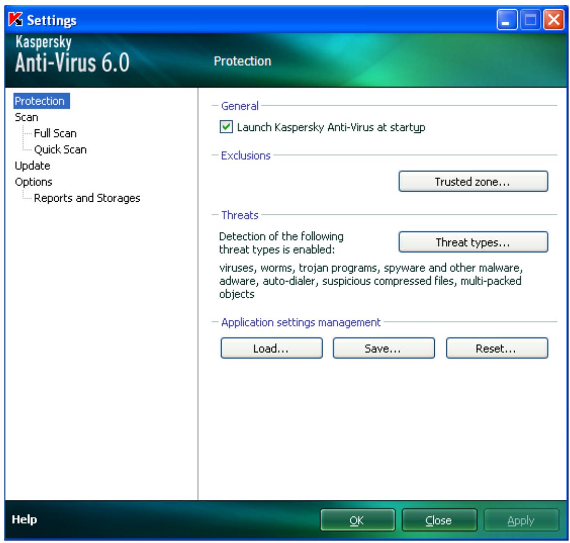Click the Threats section heading
This screenshot has height=543, width=570.
pos(239,215)
